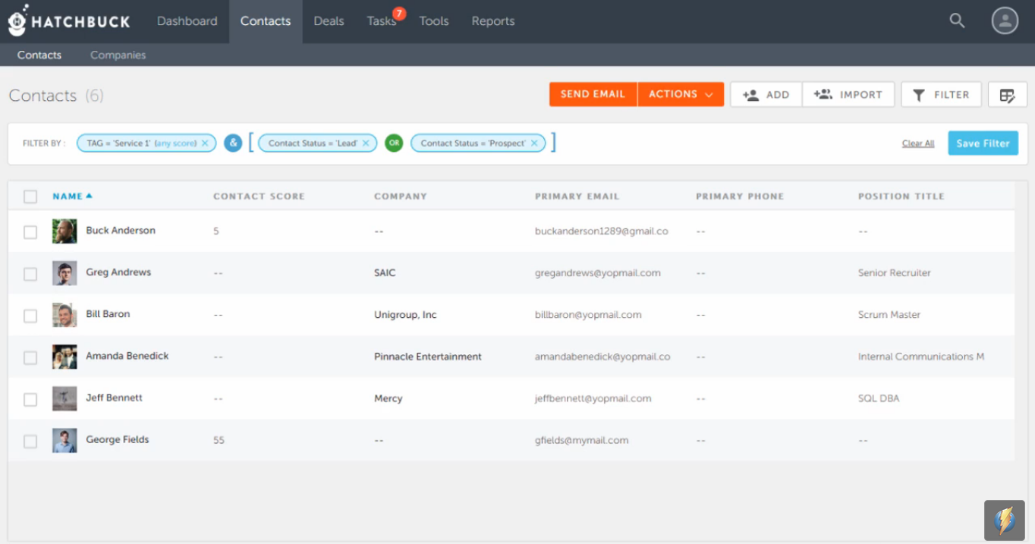Screen dimensions: 1035x544
Task: Open the Tasks tab
Action: 381,21
